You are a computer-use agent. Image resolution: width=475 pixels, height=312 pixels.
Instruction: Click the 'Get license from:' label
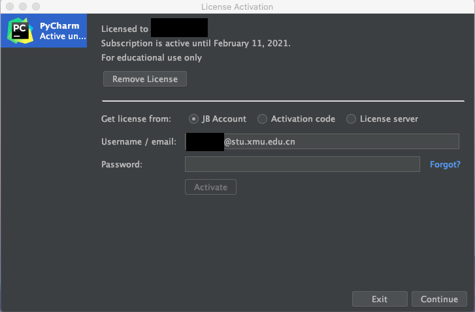coord(136,119)
